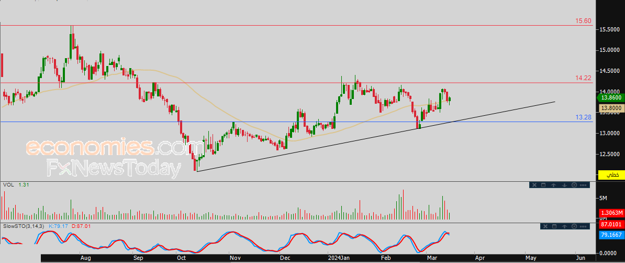
Task: Click the 5M volume axis tick
Action: point(603,199)
